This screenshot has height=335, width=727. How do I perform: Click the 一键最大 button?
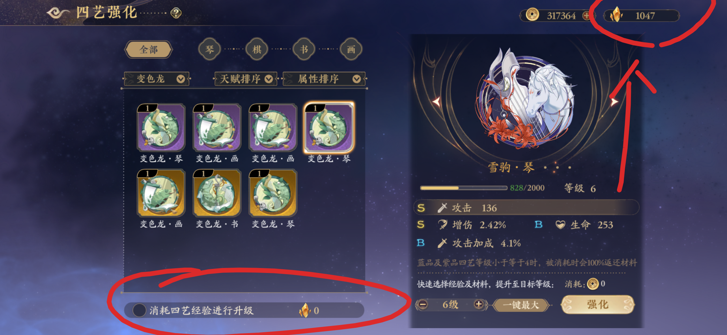pyautogui.click(x=521, y=305)
